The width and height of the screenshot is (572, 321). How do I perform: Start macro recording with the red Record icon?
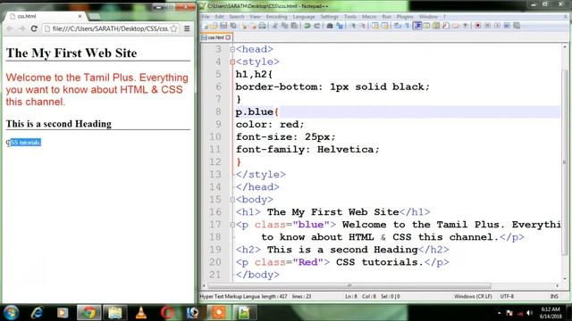coord(478,26)
